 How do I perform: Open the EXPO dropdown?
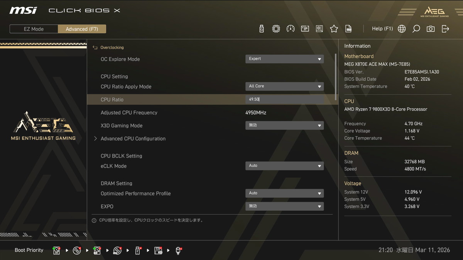284,206
